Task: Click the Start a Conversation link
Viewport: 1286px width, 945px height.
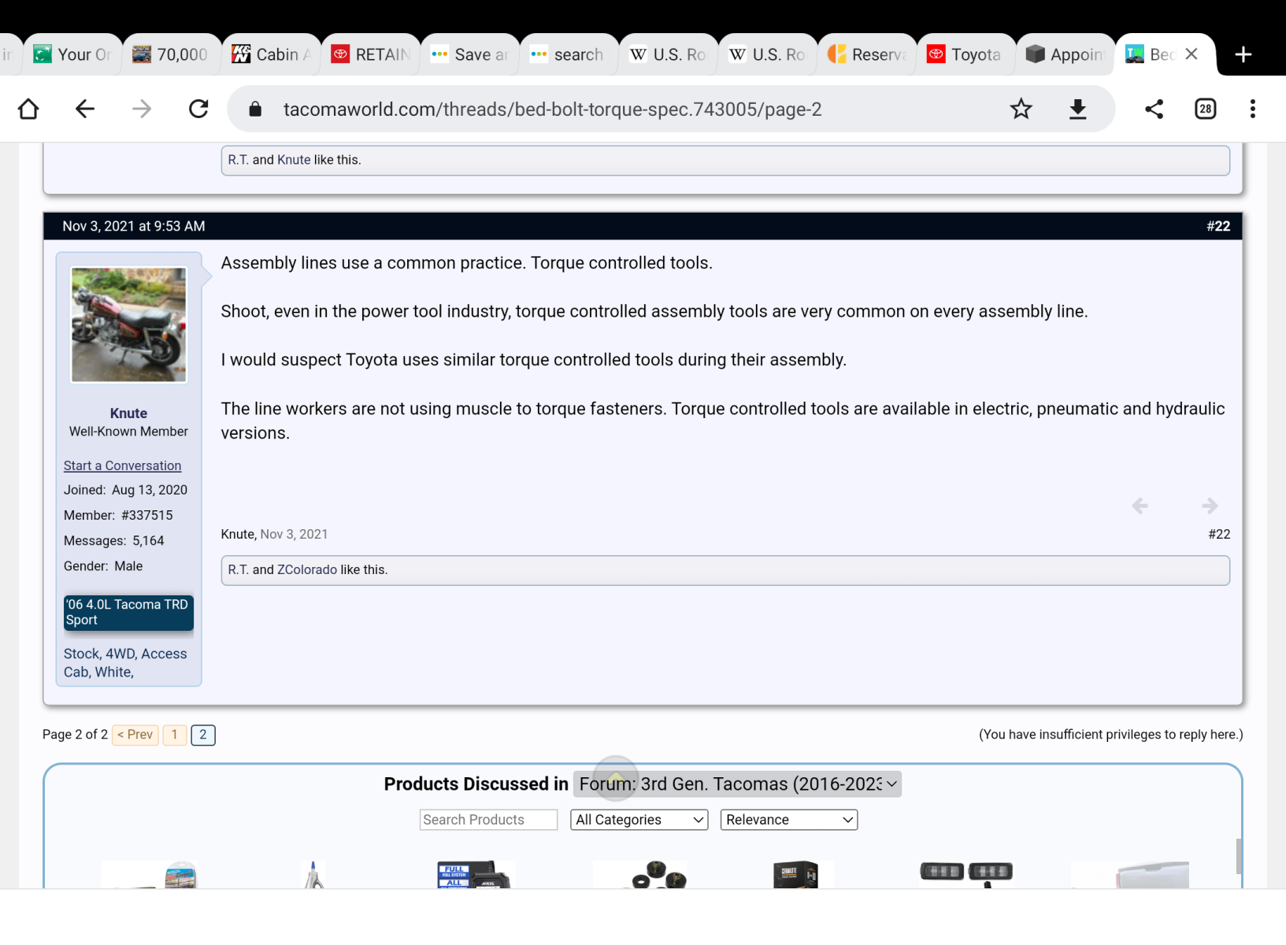Action: [x=122, y=465]
